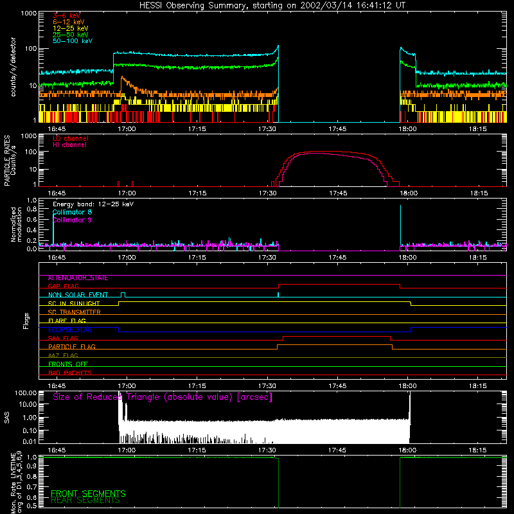Select the LO channel legend label

[x=71, y=138]
